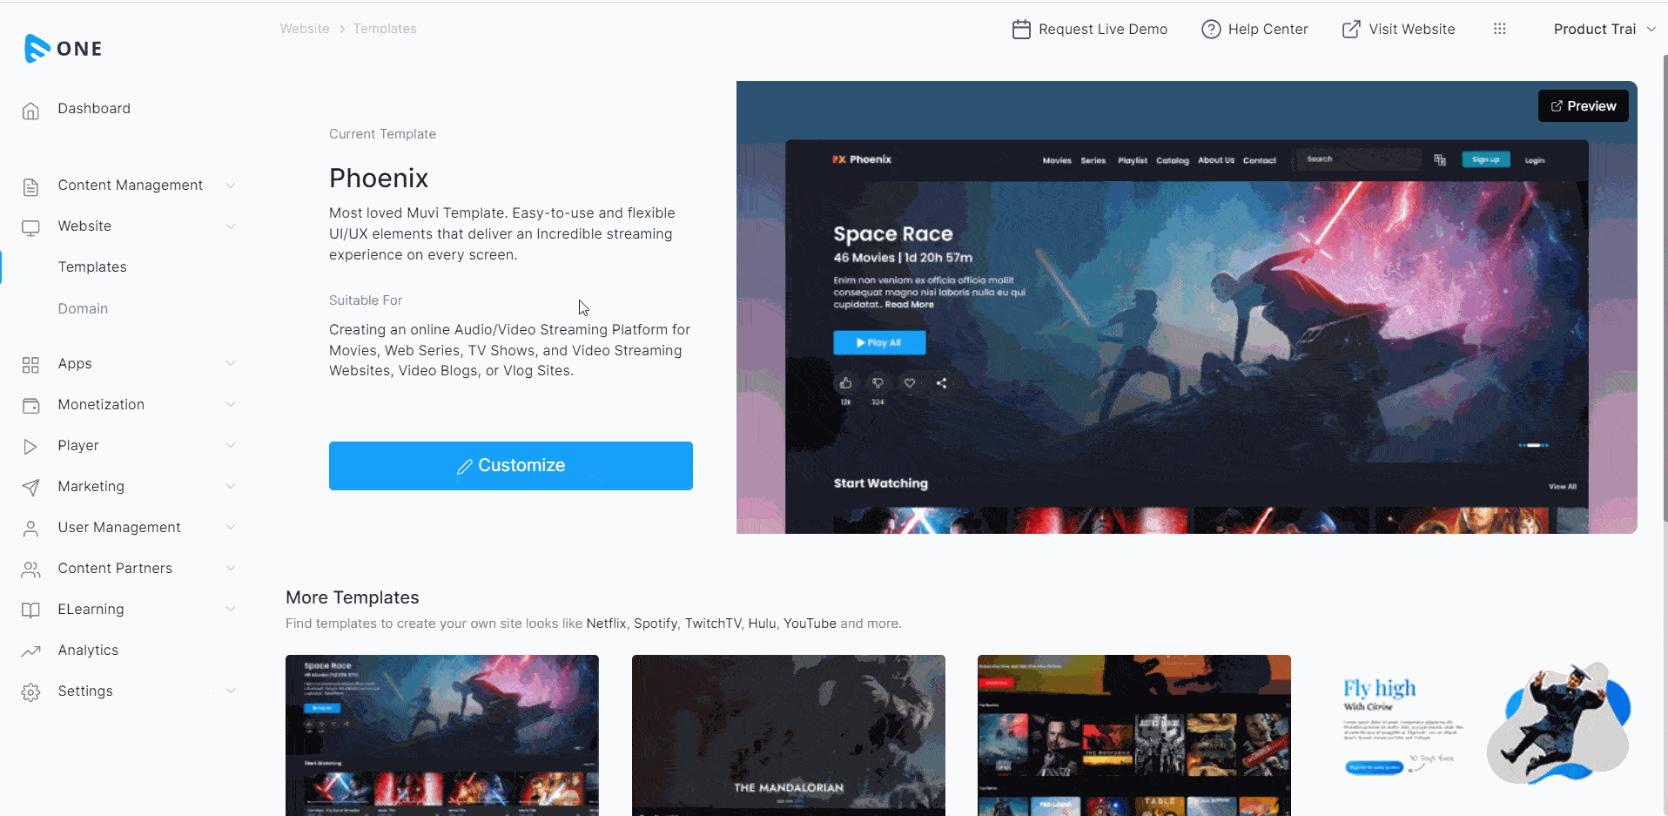Click the Apps grid icon

tap(30, 365)
